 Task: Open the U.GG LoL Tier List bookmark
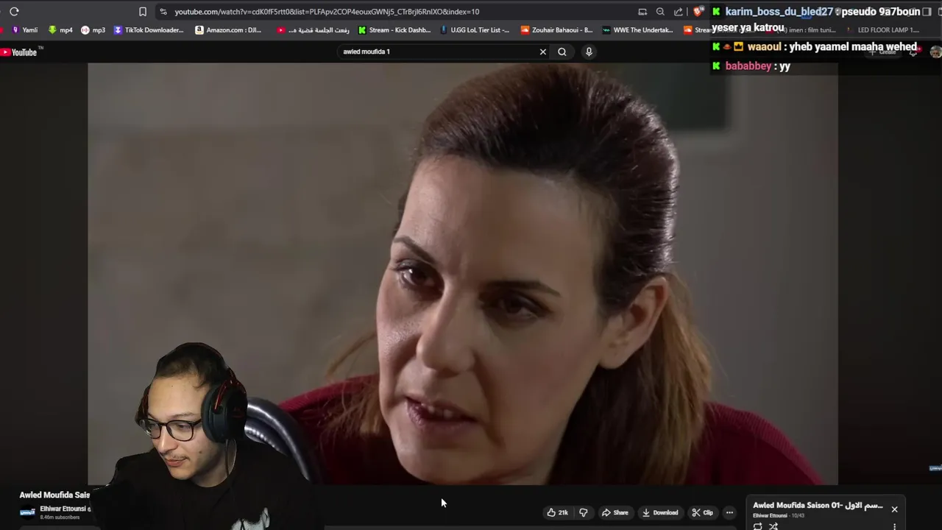point(475,30)
